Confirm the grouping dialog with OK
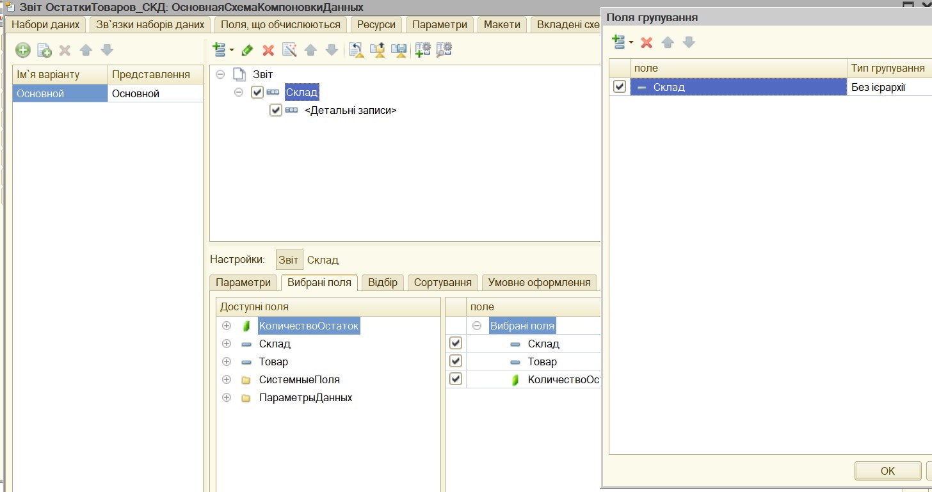932x492 pixels. click(x=888, y=471)
